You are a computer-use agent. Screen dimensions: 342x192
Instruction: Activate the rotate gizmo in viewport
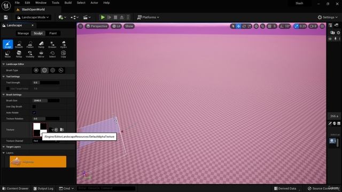[244, 26]
